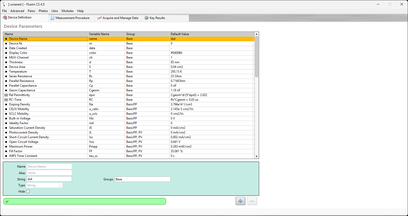Switch to Acquire and Manage Data tab
The height and width of the screenshot is (216, 408).
pyautogui.click(x=118, y=18)
